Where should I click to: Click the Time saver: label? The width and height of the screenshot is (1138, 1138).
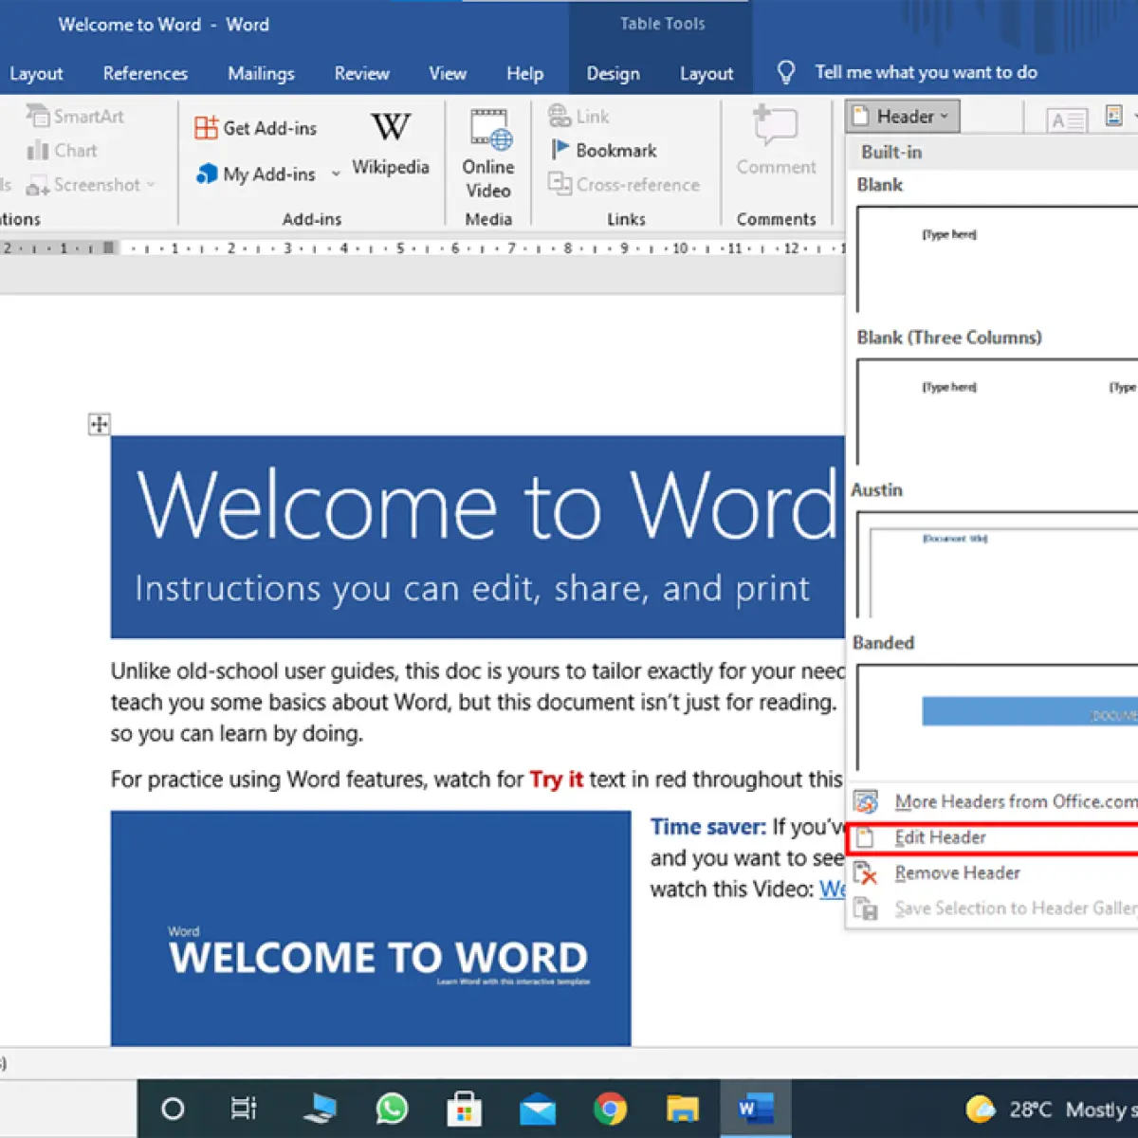pos(707,827)
